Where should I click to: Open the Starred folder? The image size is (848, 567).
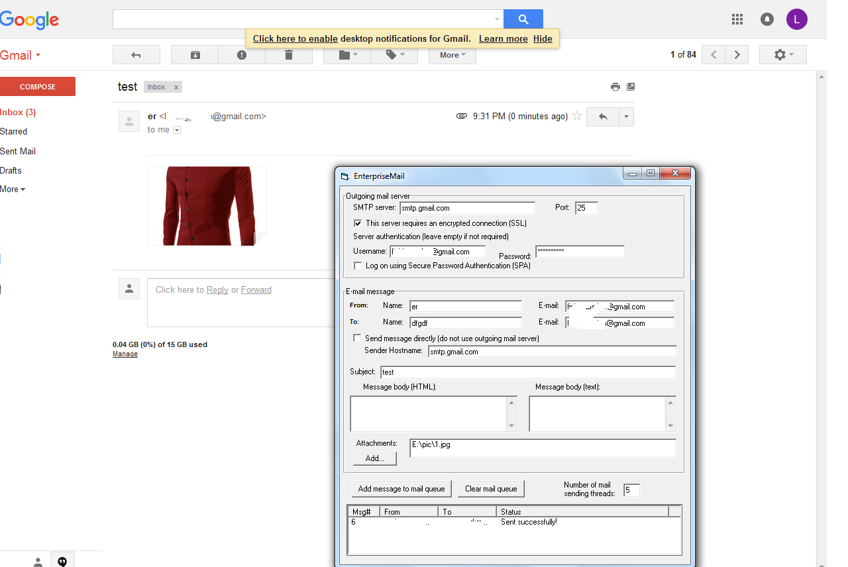[14, 132]
